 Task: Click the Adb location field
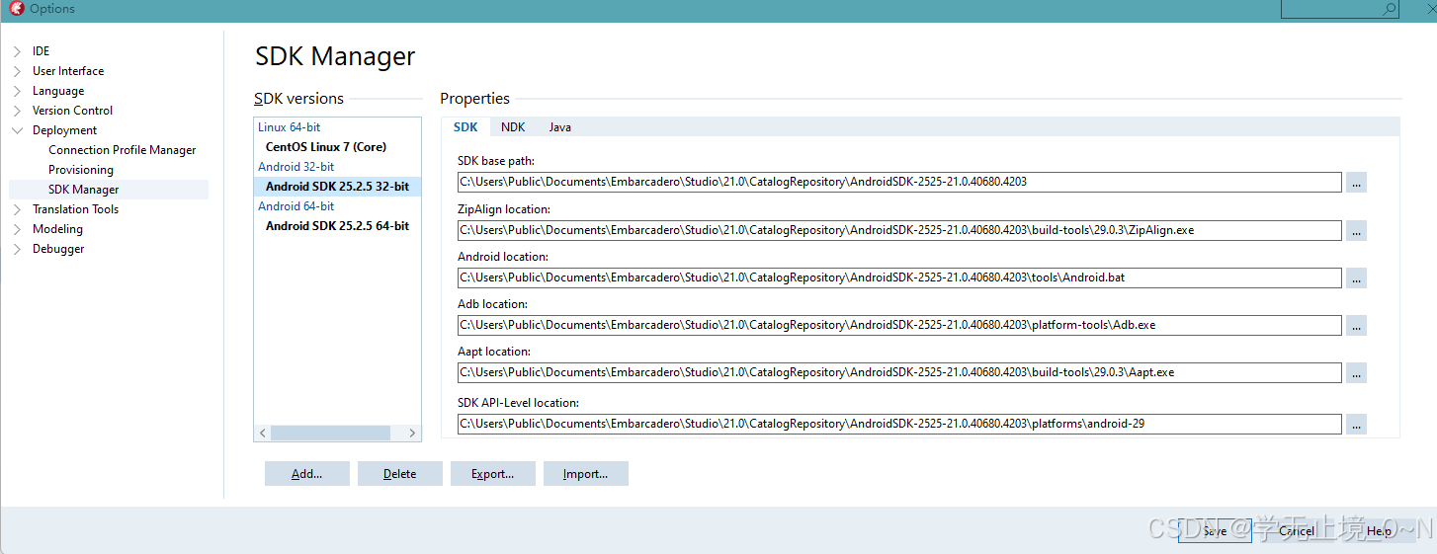[x=899, y=325]
